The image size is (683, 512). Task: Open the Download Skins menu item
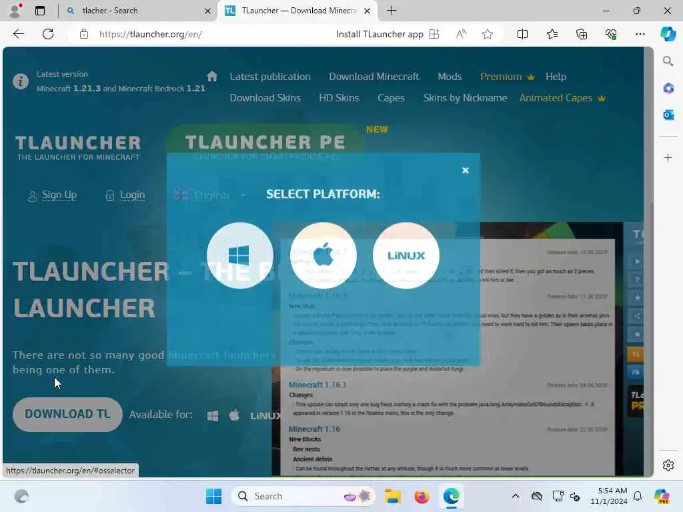[265, 98]
